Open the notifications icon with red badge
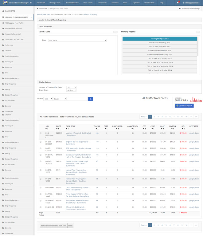 tap(178, 2)
